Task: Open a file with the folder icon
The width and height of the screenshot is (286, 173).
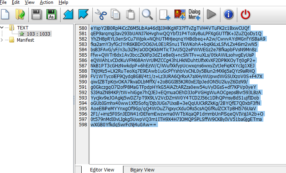Action: pos(20,15)
